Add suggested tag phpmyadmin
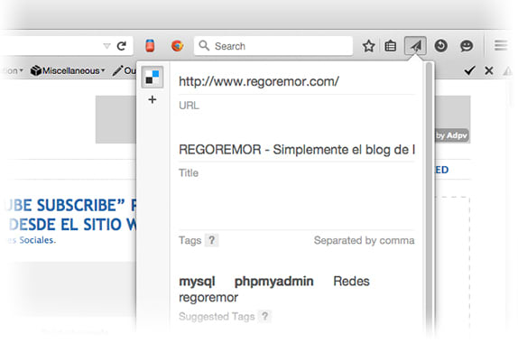Viewport: 518px width, 343px height. (273, 282)
